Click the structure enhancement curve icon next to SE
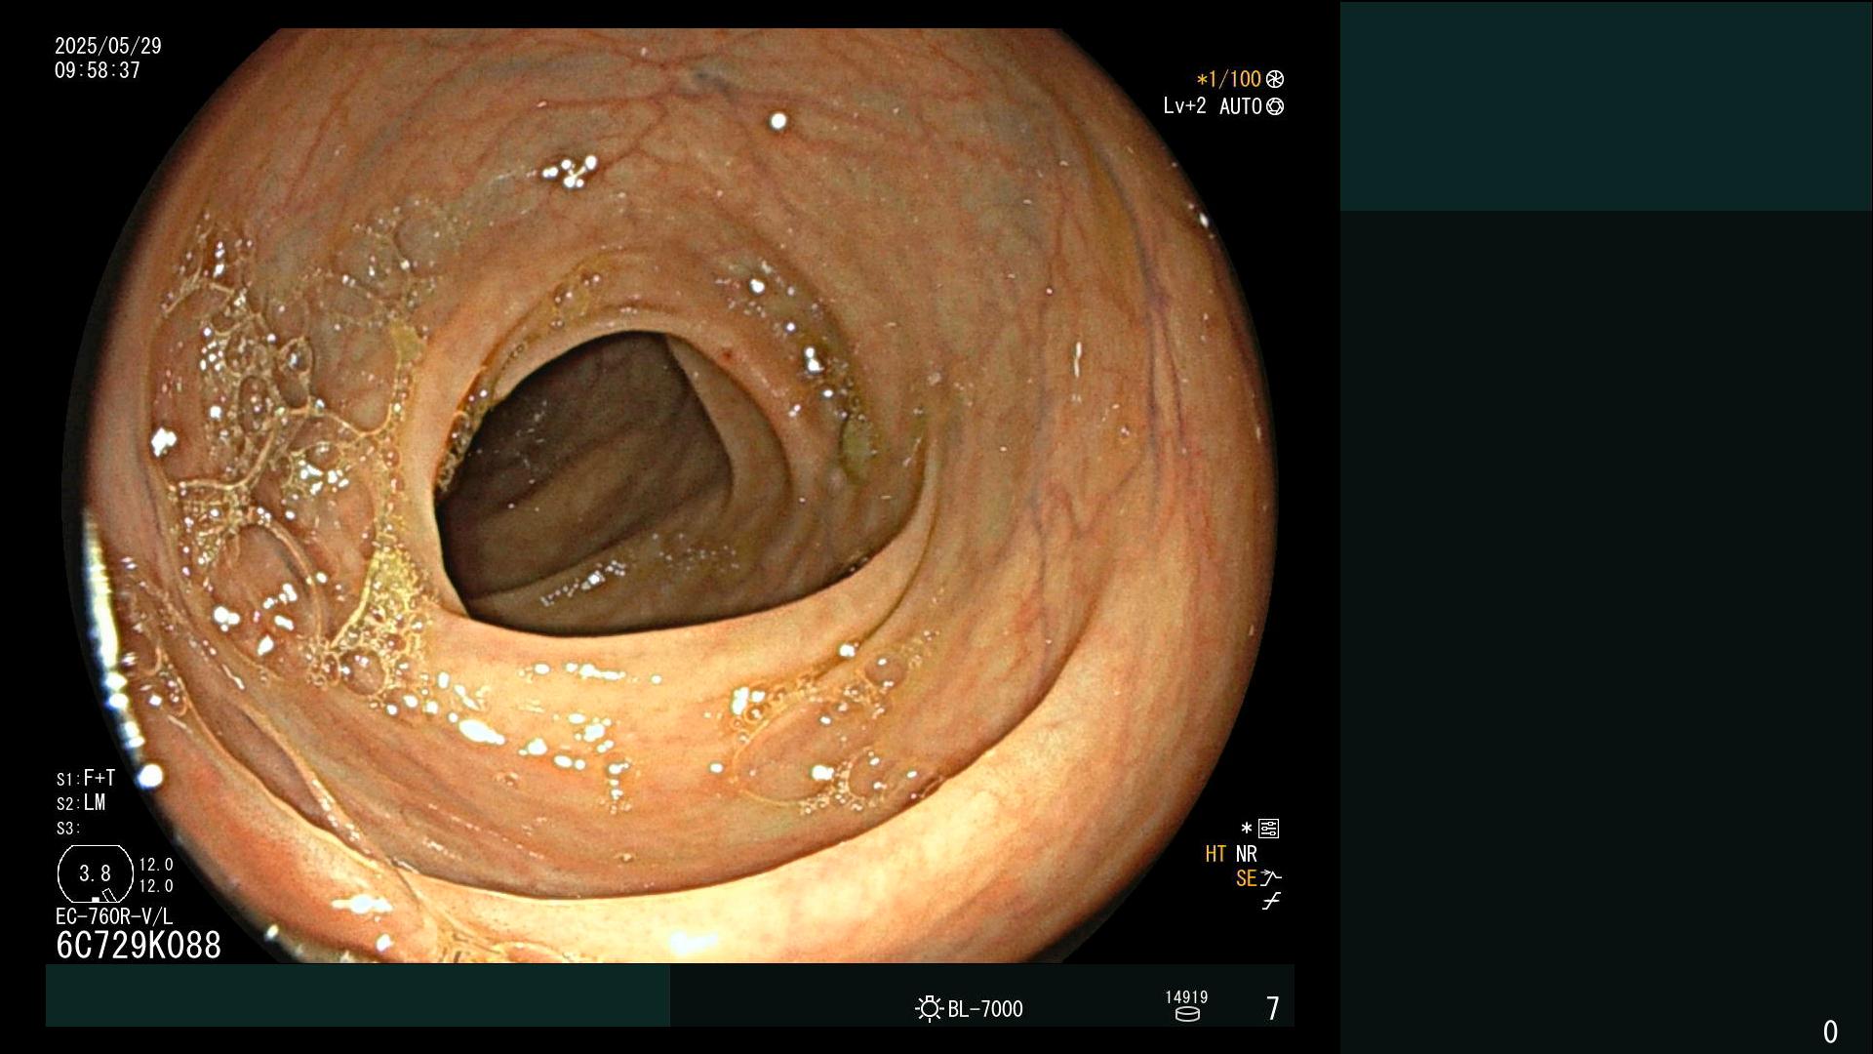This screenshot has width=1873, height=1054. click(1271, 877)
